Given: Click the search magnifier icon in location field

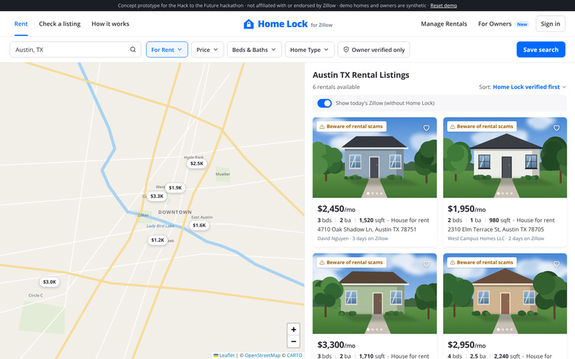Looking at the screenshot, I should pos(133,49).
